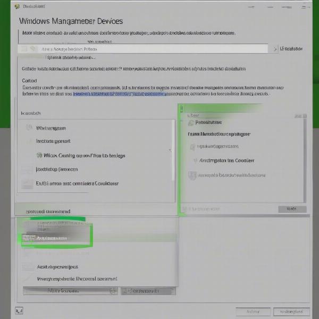This screenshot has height=319, width=319.
Task: Click the document icon on the greyed right-panel row
Action: 192,147
